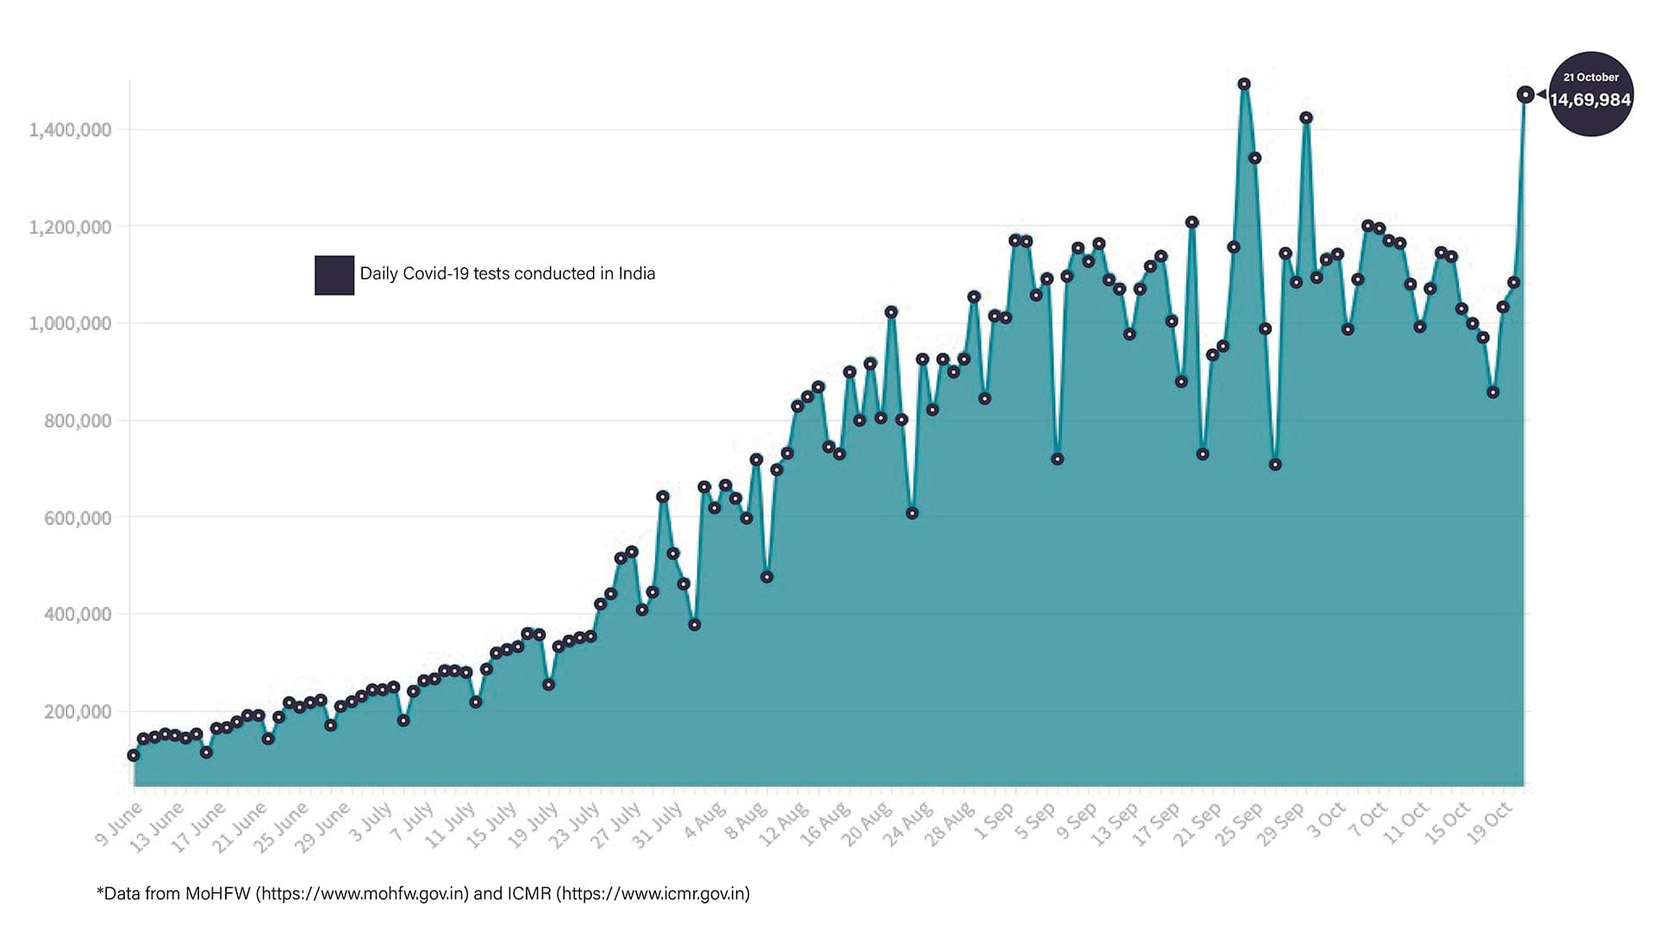Click the 600,000 y-axis label
The height and width of the screenshot is (931, 1655).
click(78, 518)
